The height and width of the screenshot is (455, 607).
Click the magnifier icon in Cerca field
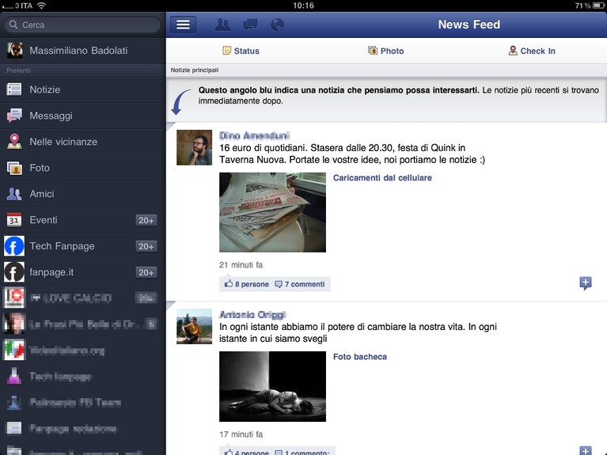(13, 25)
